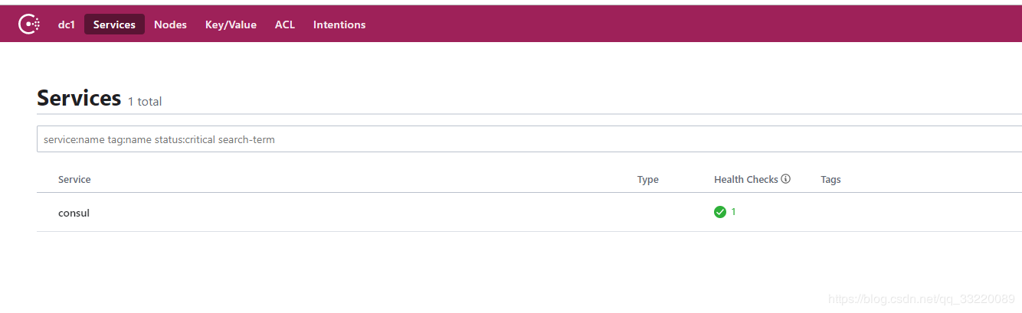The image size is (1022, 313).
Task: Click the Health Checks column header
Action: (x=745, y=179)
